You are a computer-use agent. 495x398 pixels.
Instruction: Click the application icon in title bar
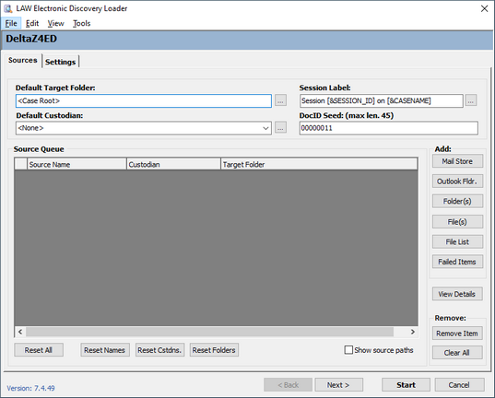[8, 8]
